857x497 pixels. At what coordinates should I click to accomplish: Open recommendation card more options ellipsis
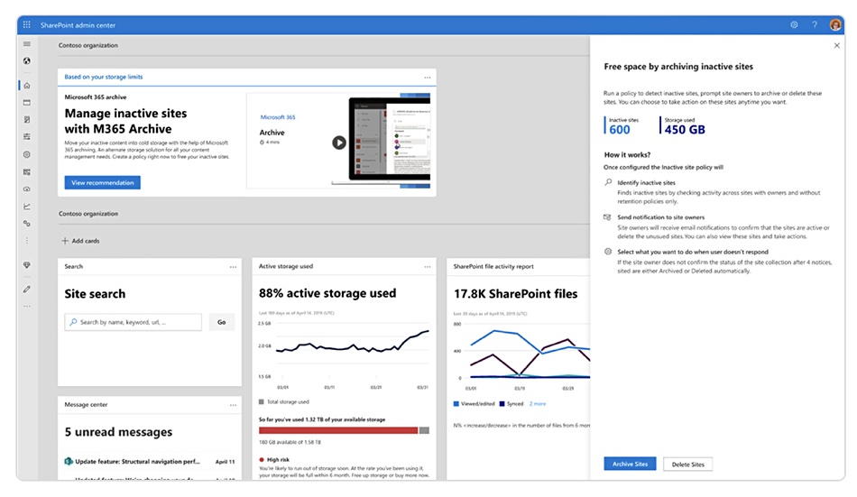pyautogui.click(x=428, y=78)
